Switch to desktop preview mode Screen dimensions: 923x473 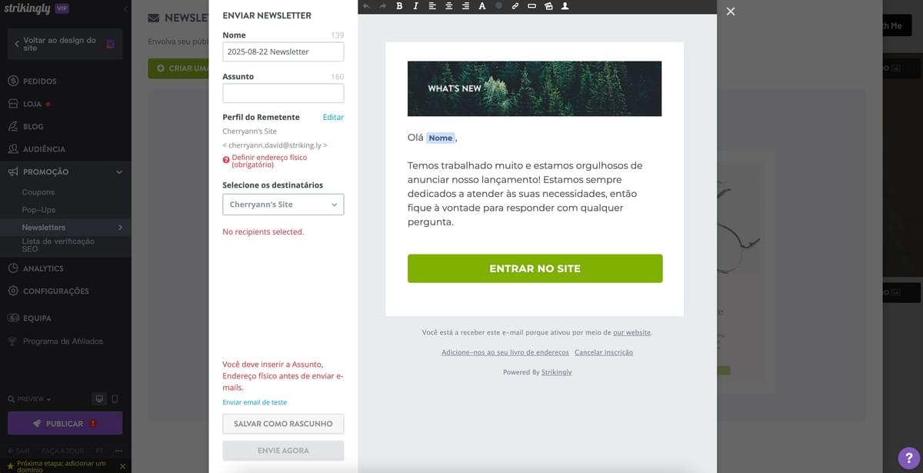pos(98,399)
